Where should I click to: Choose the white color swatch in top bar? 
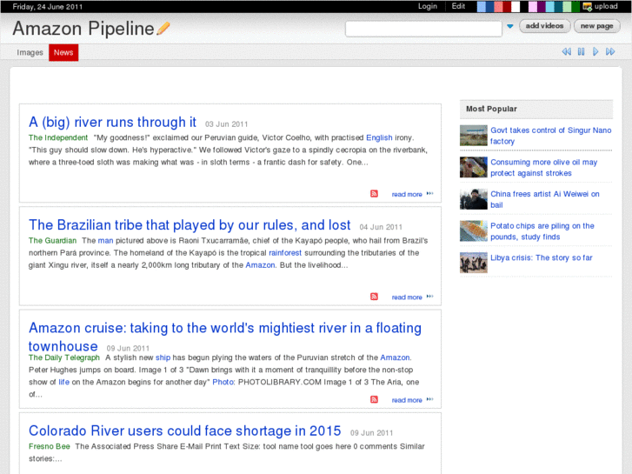pos(516,6)
